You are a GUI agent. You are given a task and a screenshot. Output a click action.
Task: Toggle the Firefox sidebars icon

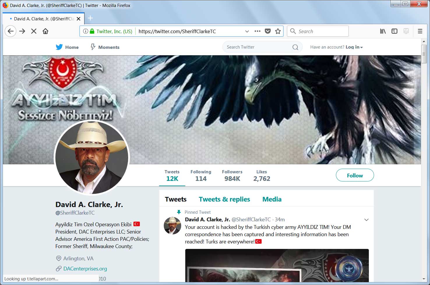(x=394, y=31)
